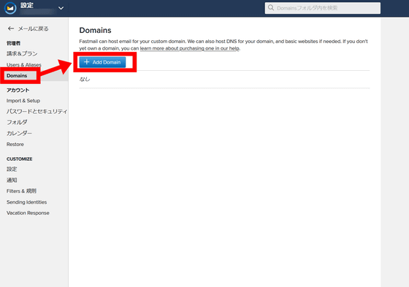Open カレンダー settings
Viewport: 409px width, 287px height.
pyautogui.click(x=19, y=133)
